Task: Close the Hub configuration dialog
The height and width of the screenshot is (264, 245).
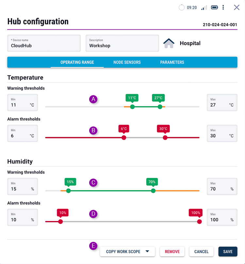Action: pos(237,7)
